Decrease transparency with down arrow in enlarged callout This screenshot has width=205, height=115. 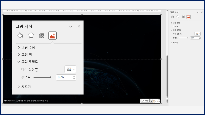click(x=74, y=79)
